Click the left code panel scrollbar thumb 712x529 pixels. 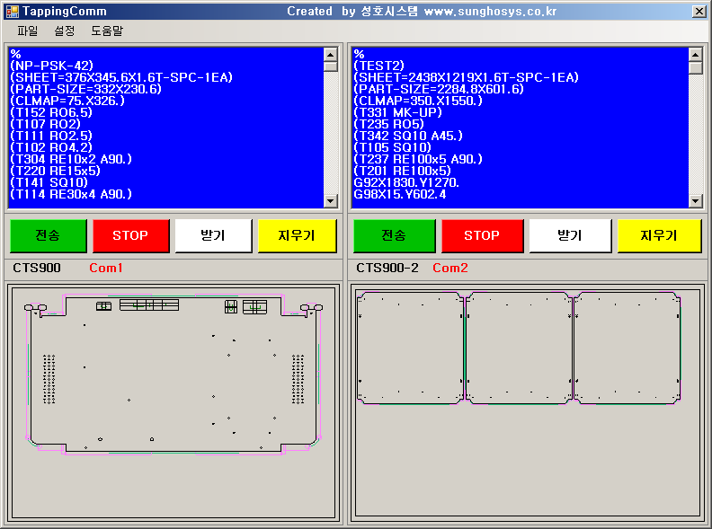[331, 66]
